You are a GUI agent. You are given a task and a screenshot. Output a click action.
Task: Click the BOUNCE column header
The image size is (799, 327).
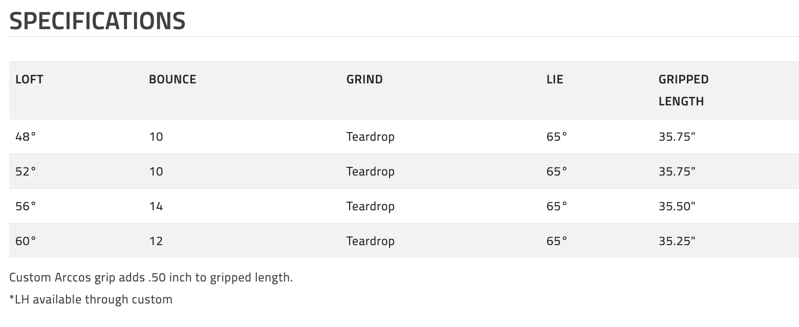point(172,79)
